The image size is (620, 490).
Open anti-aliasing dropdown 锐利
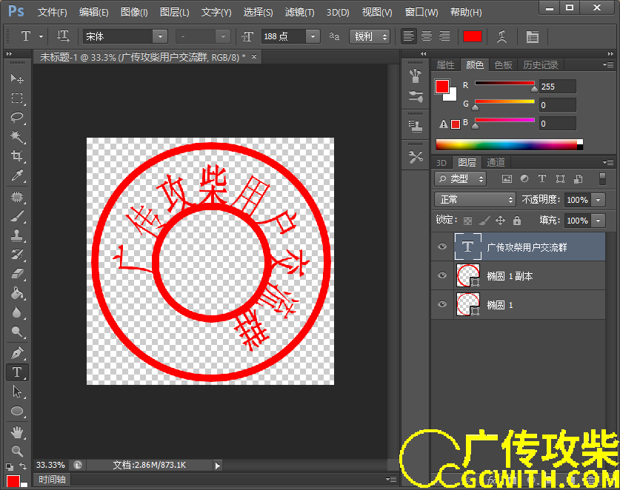(370, 36)
